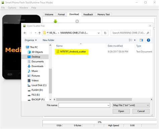Select the FLASH (D:) drive

pyautogui.click(x=35, y=90)
